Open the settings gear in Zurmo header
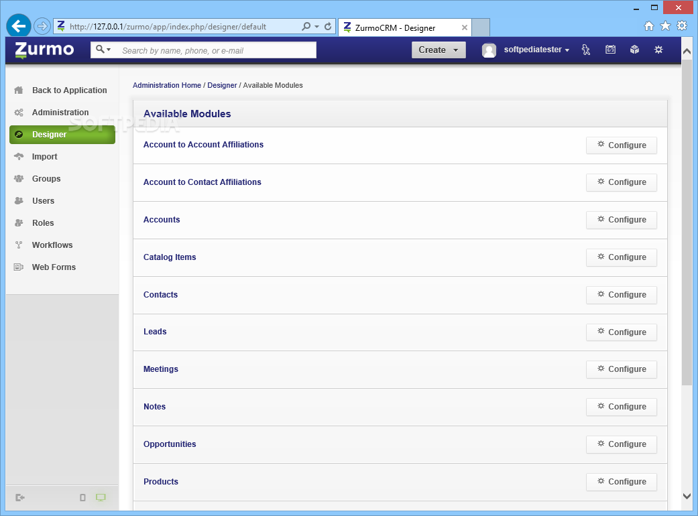Image resolution: width=698 pixels, height=516 pixels. (x=658, y=50)
